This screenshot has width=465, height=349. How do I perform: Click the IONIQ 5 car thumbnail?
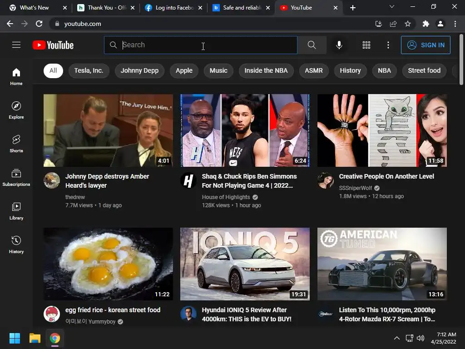tap(245, 264)
